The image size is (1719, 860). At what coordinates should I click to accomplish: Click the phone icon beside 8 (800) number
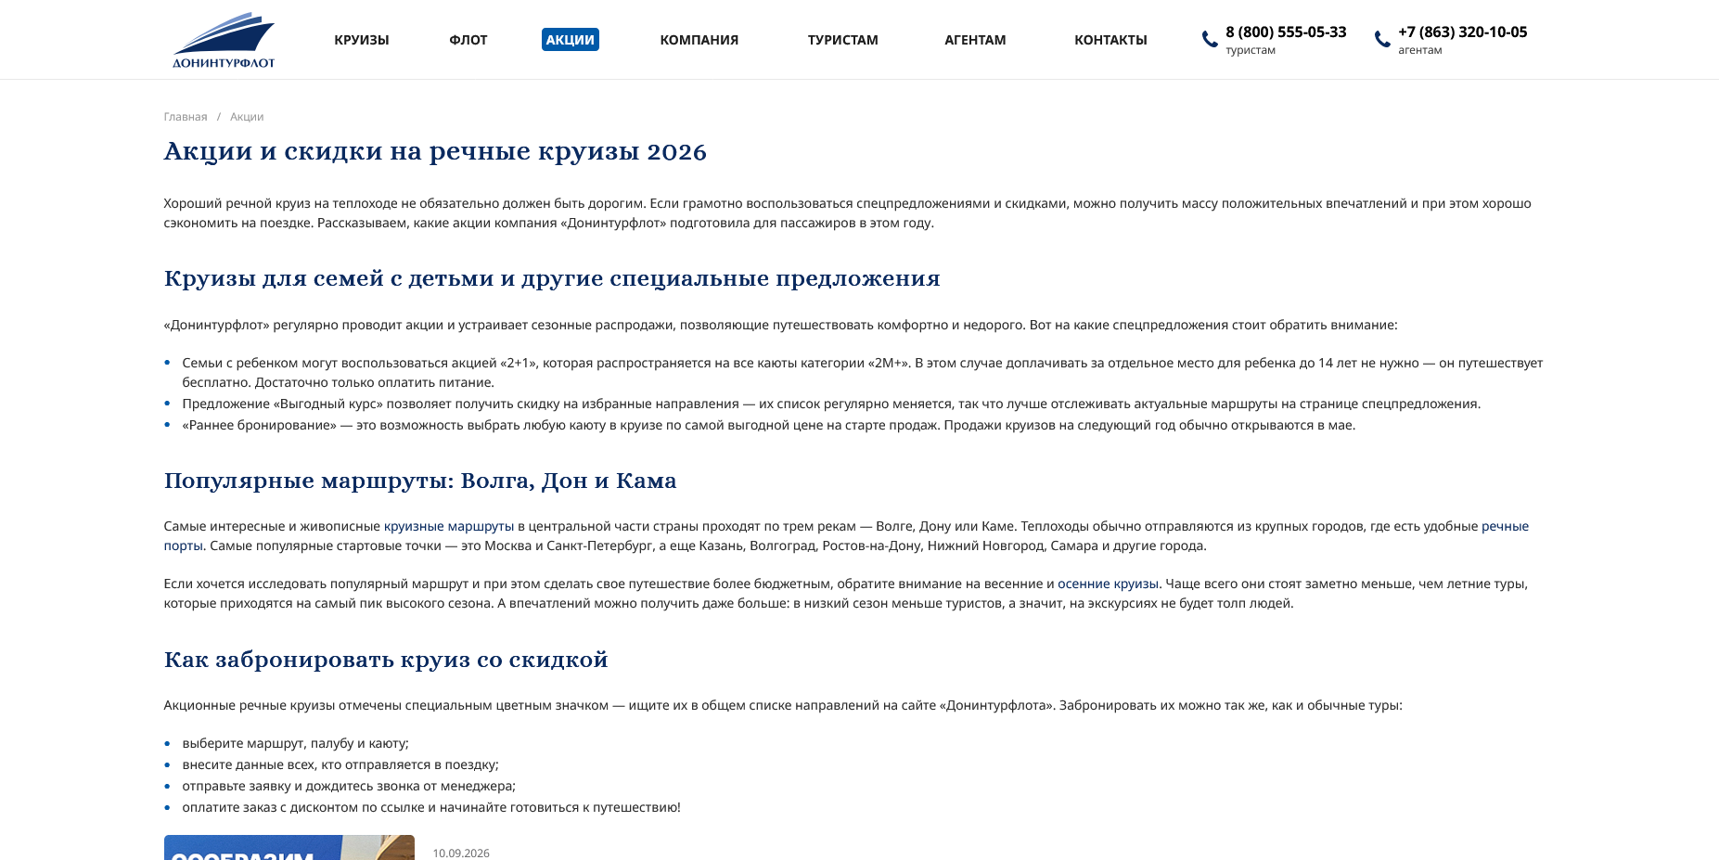[x=1210, y=39]
